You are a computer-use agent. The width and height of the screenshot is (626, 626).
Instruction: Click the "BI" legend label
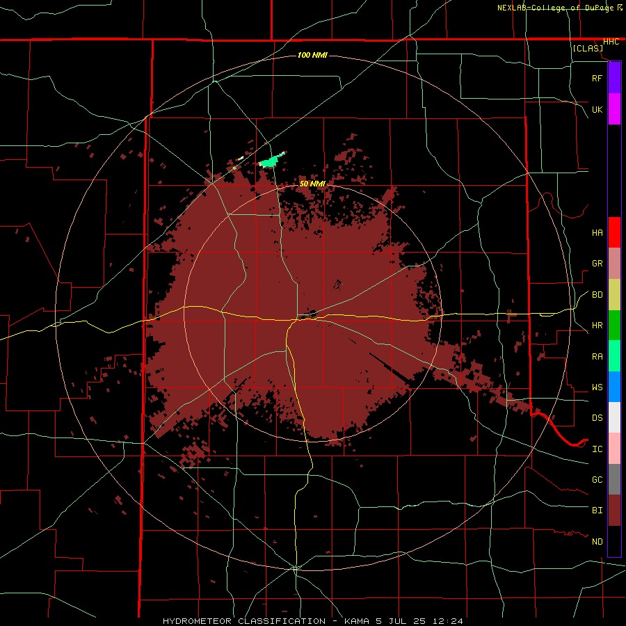597,511
